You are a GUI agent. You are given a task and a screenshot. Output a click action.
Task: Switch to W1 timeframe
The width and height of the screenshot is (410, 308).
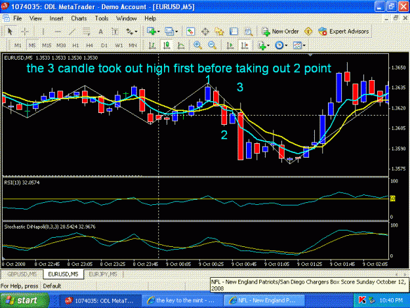[119, 45]
